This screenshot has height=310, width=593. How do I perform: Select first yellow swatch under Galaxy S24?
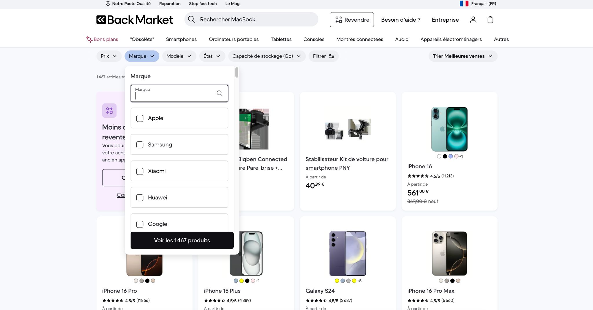tap(337, 281)
